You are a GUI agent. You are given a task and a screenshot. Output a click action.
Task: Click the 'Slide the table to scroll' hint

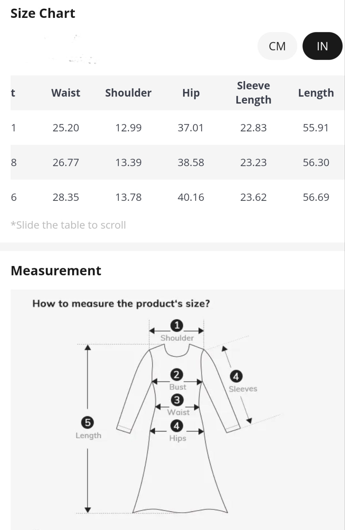(x=68, y=225)
